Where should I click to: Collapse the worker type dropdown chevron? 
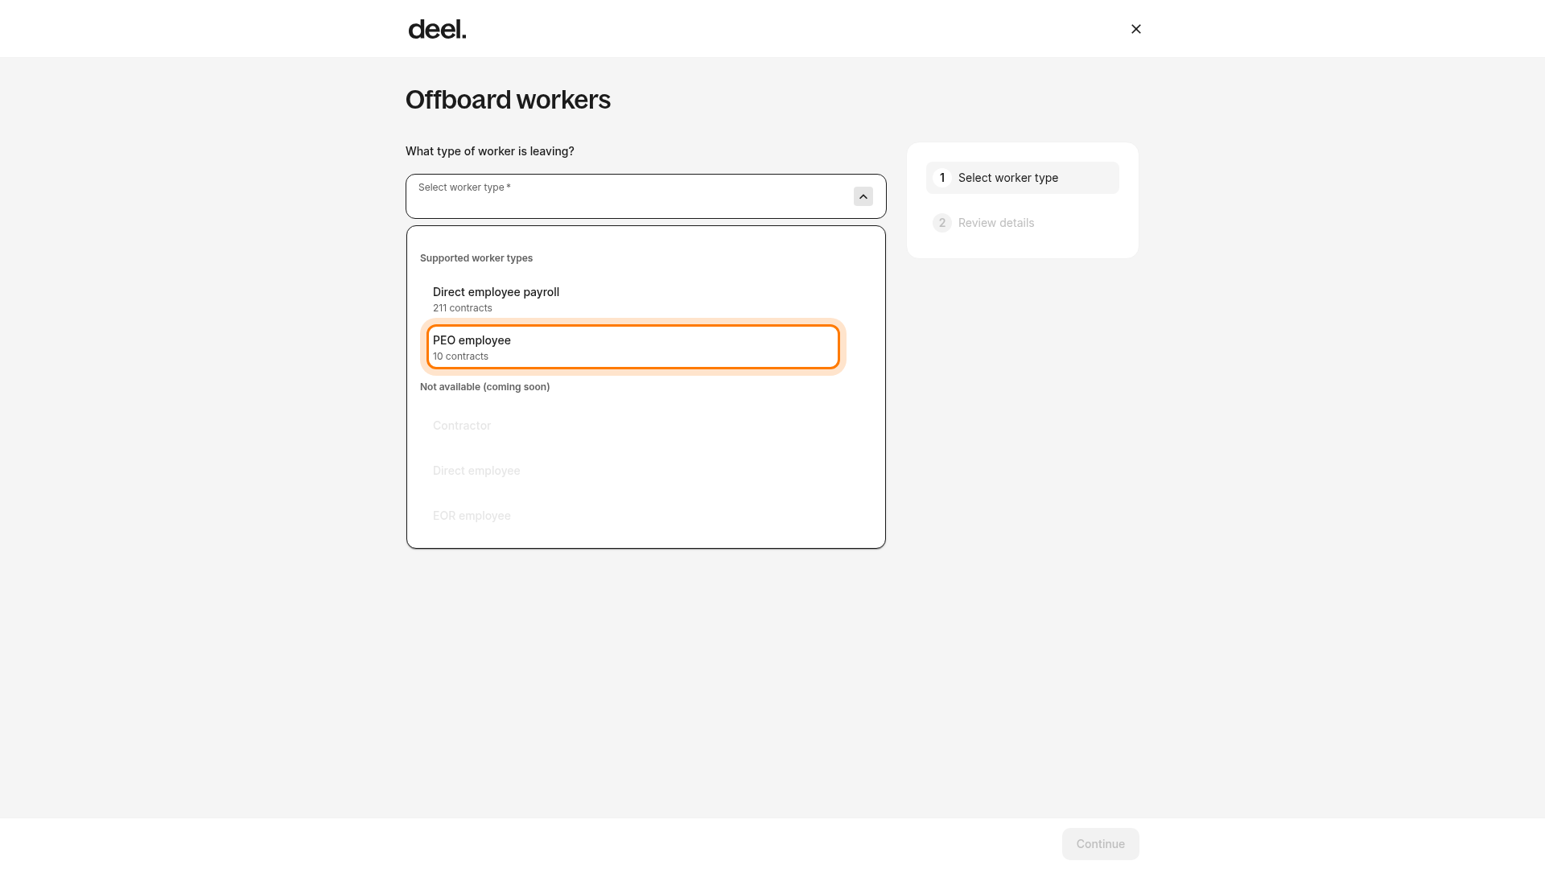point(863,196)
